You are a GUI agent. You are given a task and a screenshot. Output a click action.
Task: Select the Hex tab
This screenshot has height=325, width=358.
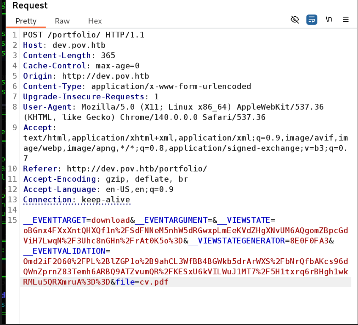95,21
